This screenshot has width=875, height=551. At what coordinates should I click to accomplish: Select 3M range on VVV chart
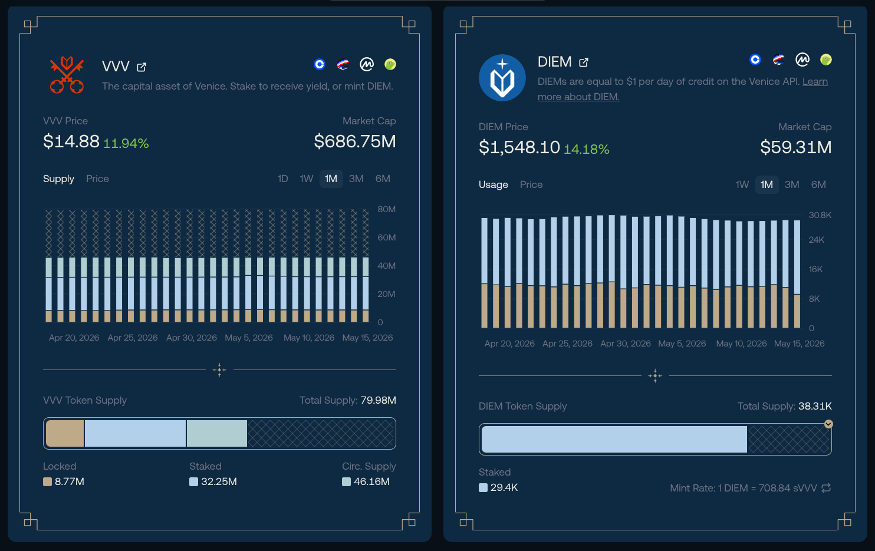(356, 179)
